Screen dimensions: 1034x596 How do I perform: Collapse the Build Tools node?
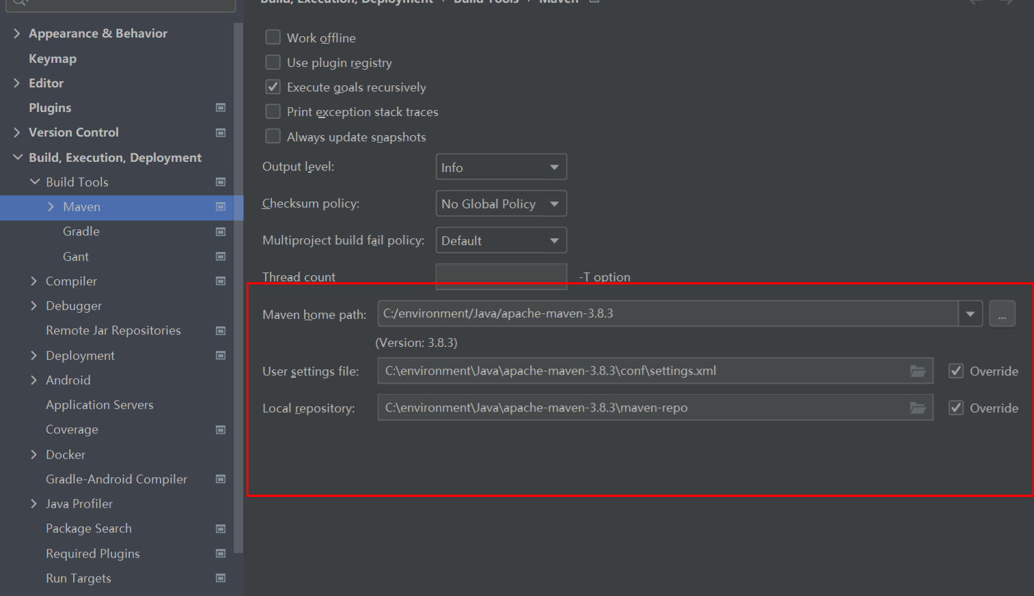35,182
